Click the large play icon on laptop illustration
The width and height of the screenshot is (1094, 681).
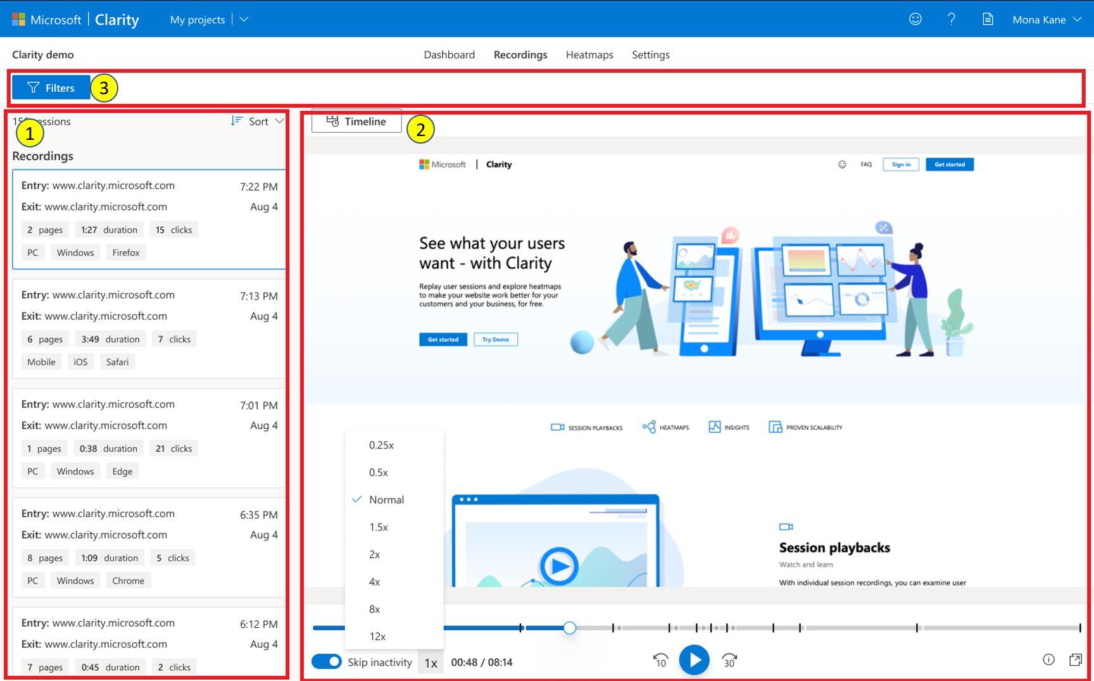[558, 566]
